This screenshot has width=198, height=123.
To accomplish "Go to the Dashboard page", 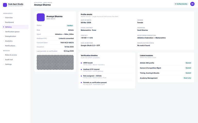I will coord(15,22).
